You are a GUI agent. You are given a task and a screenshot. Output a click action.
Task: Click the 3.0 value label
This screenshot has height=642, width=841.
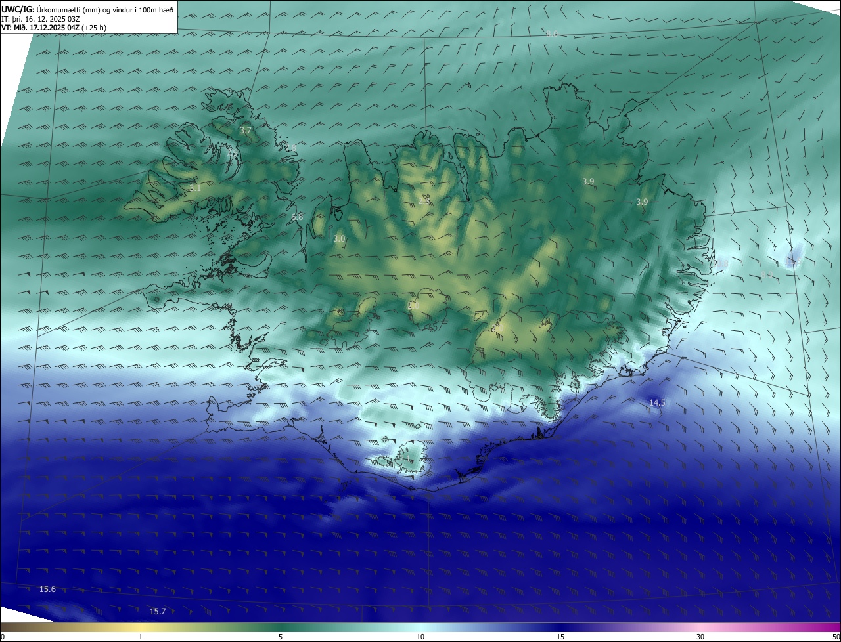click(x=339, y=239)
